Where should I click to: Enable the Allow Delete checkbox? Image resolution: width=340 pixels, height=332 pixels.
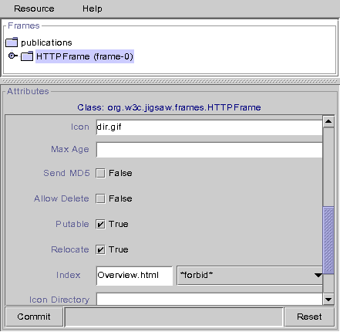pos(100,198)
